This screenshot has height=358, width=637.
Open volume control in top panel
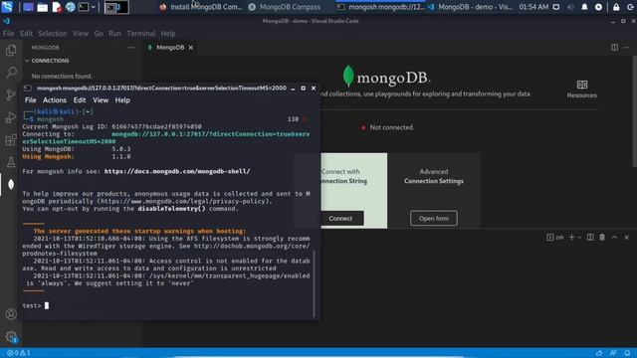tap(570, 7)
